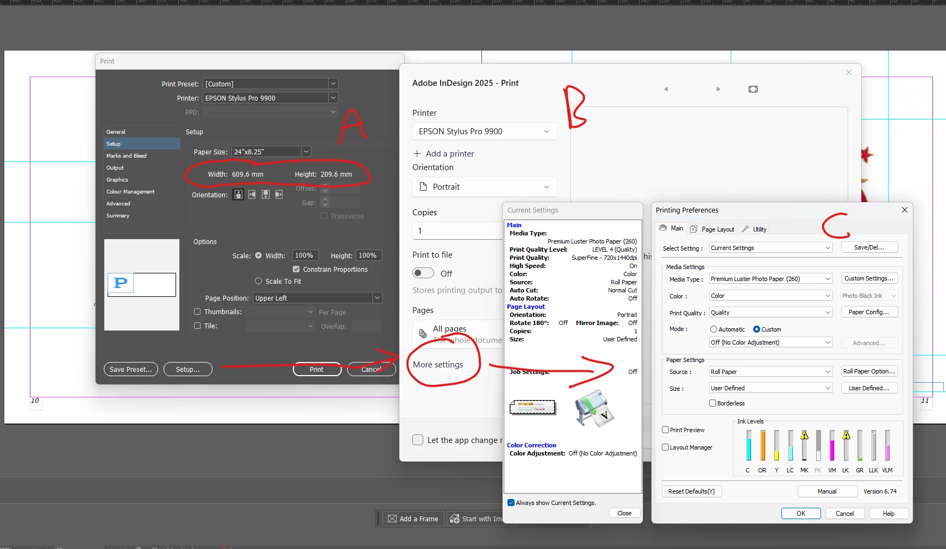Click the Copies input field
This screenshot has width=946, height=549.
click(x=458, y=231)
